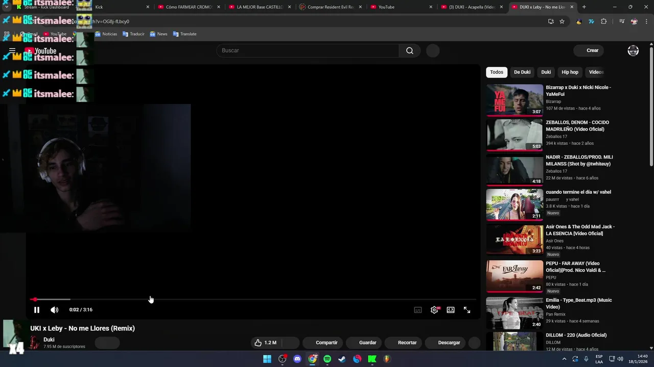Viewport: 654px width, 367px height.
Task: Click the taskbar volume icon
Action: [620, 359]
